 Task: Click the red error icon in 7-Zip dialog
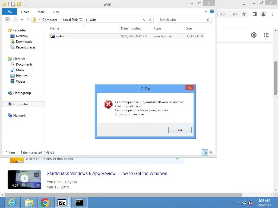(108, 104)
